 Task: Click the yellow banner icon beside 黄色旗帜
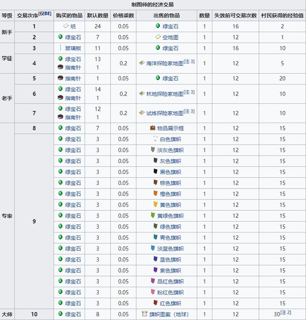pyautogui.click(x=155, y=204)
